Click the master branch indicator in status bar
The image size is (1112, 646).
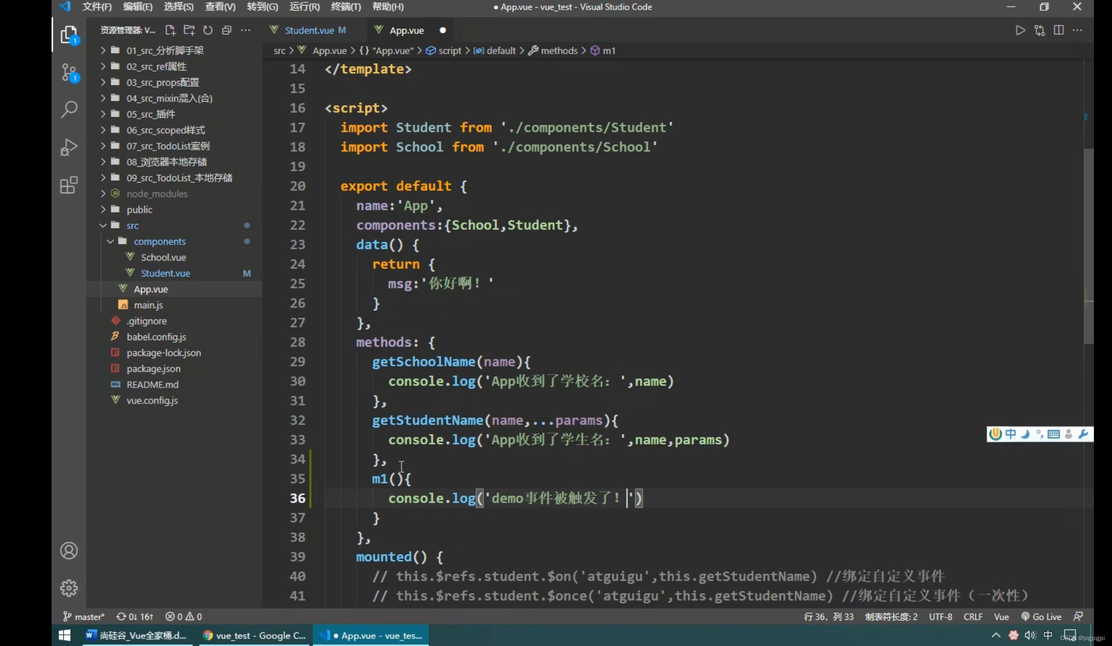click(84, 617)
